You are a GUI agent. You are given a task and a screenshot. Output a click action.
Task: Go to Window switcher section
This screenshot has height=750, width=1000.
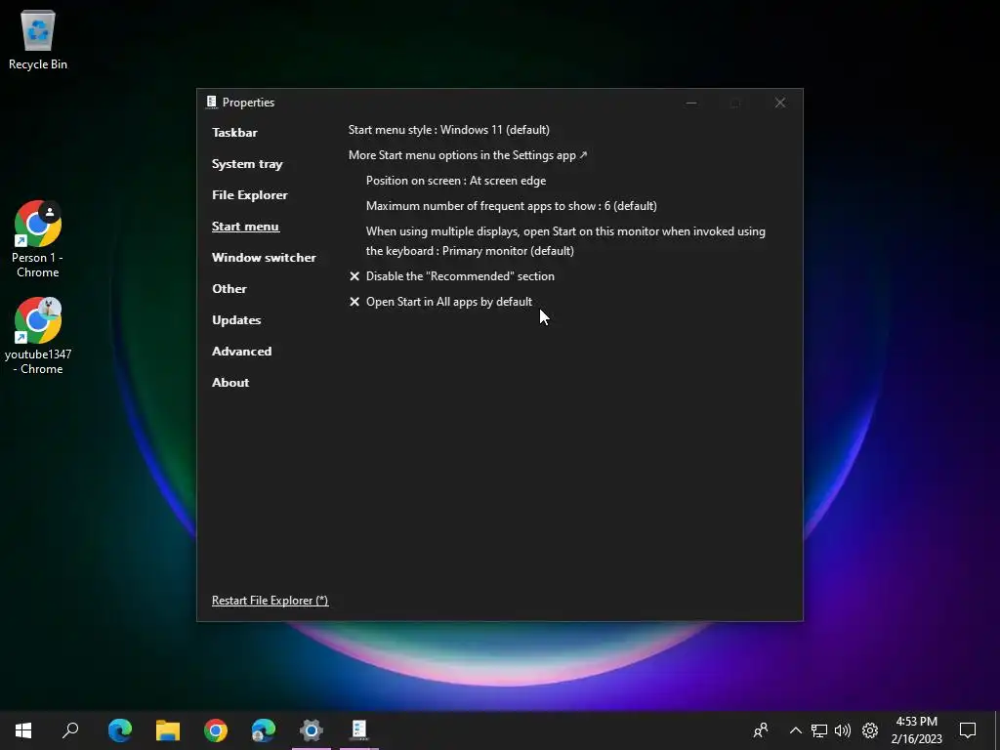(264, 258)
